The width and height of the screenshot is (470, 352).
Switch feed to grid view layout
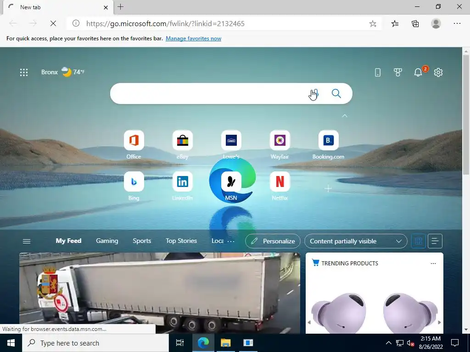[x=419, y=241]
